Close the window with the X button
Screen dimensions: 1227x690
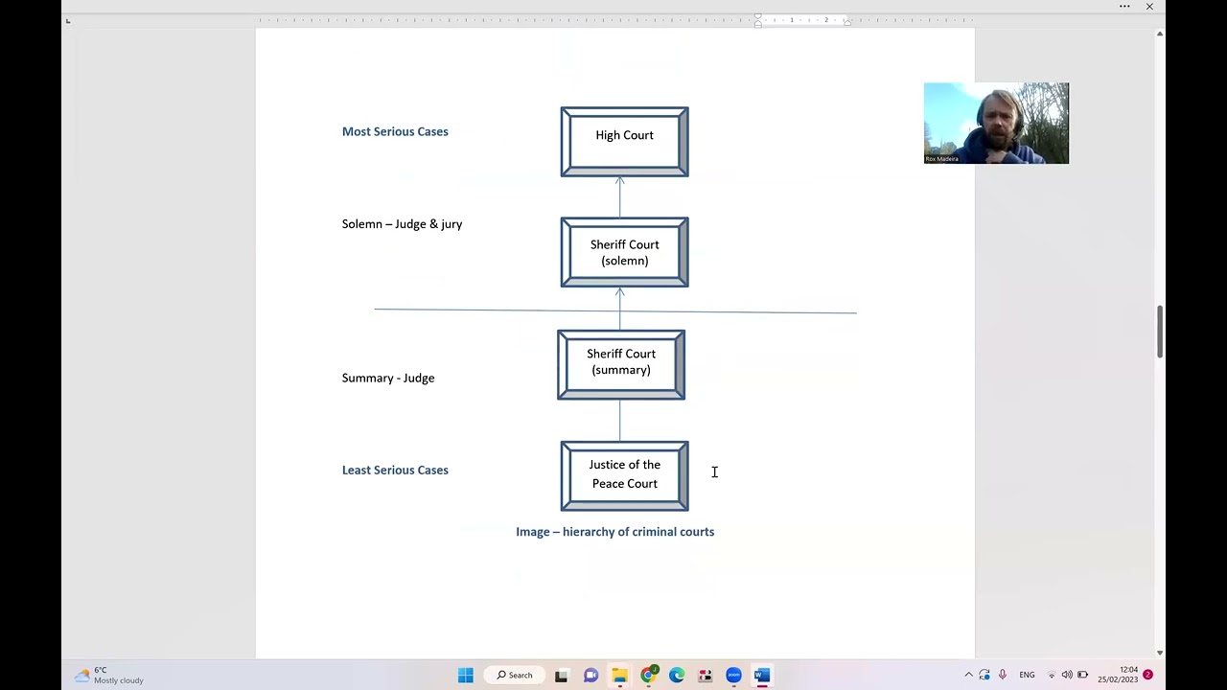(1149, 7)
